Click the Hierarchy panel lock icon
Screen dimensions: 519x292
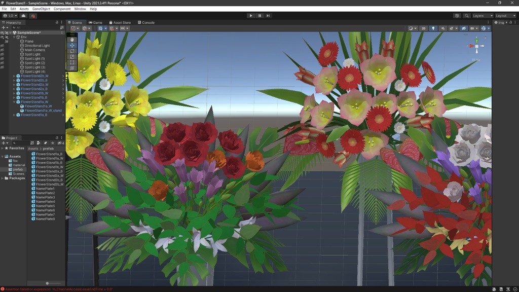point(57,22)
